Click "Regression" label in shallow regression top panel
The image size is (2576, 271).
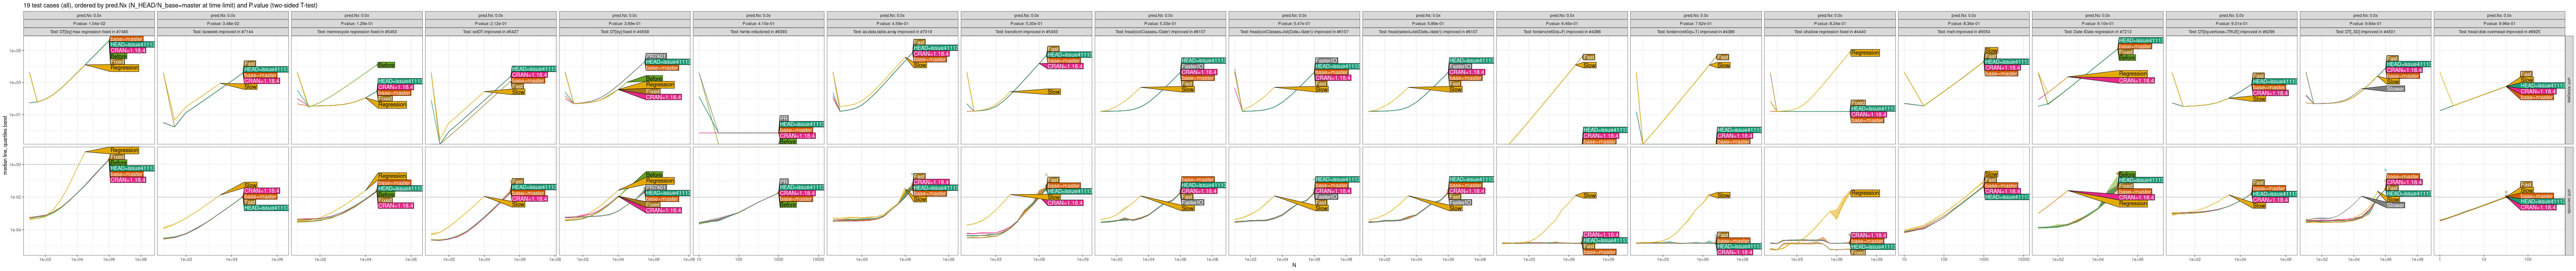point(1865,53)
